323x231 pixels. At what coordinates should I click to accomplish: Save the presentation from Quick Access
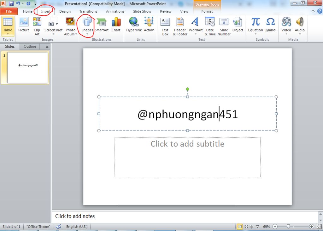pos(11,3)
